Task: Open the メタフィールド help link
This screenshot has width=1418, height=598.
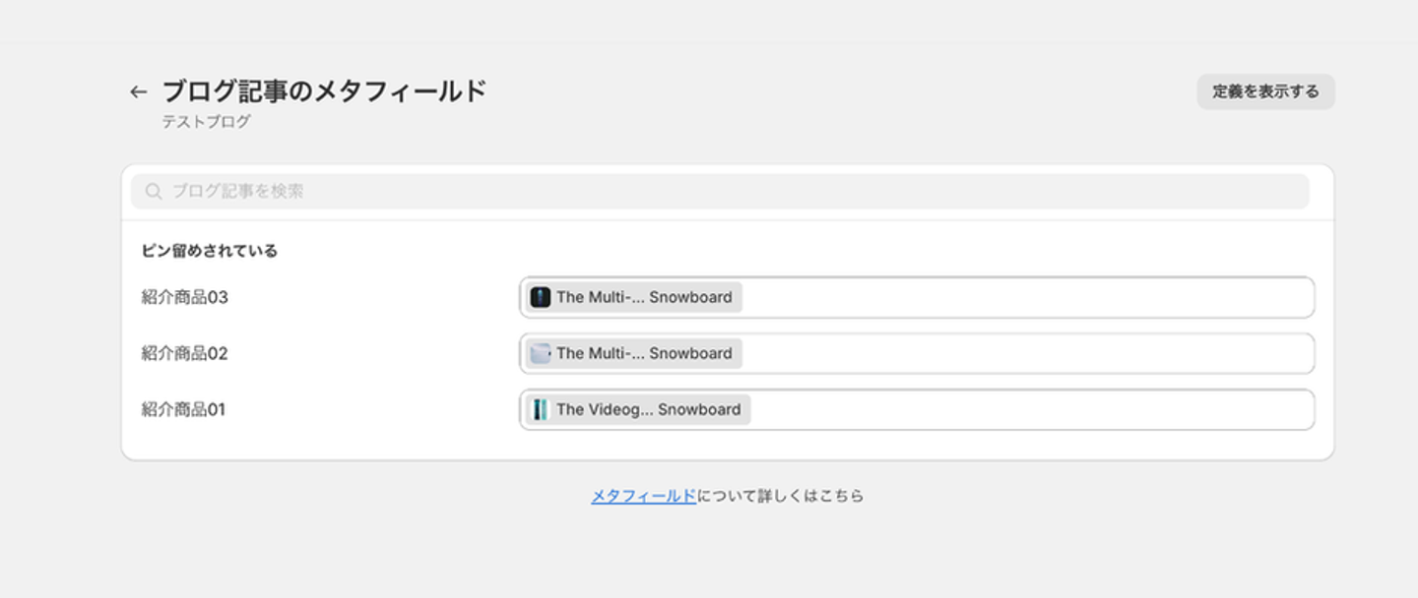Action: [643, 496]
